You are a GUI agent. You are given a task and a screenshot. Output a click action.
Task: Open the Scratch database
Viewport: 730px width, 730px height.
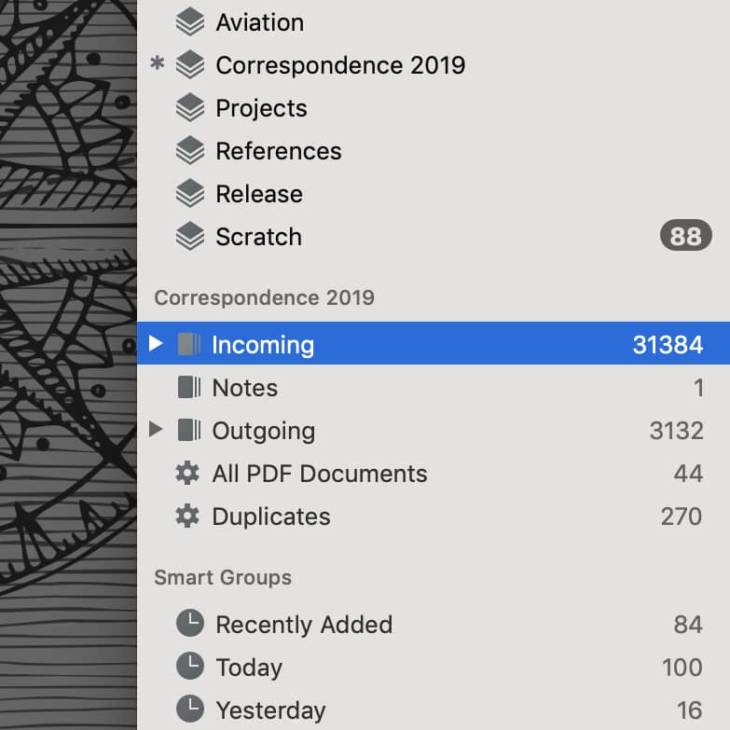pyautogui.click(x=434, y=237)
